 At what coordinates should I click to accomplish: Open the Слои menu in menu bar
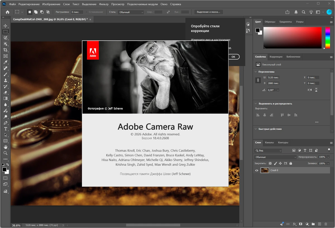(66, 4)
